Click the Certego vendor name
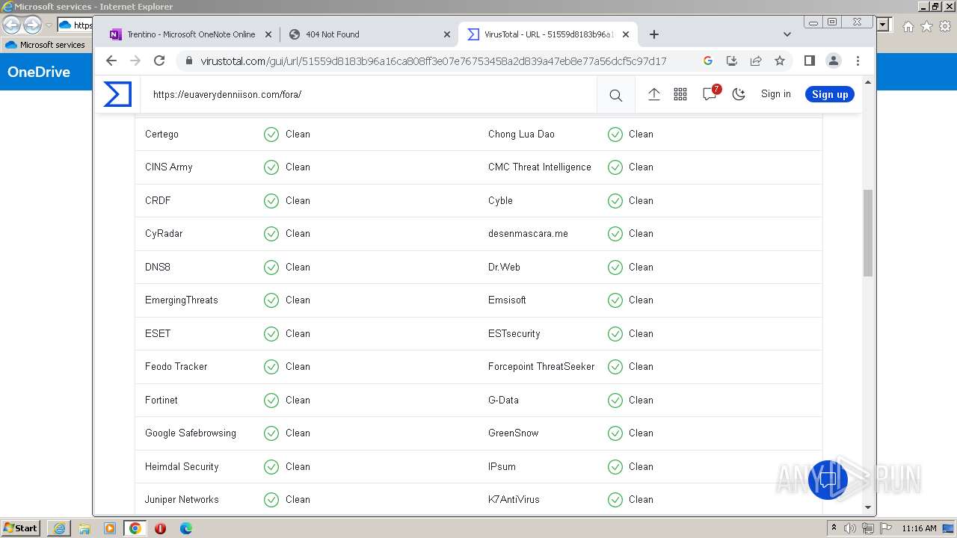 (x=161, y=134)
